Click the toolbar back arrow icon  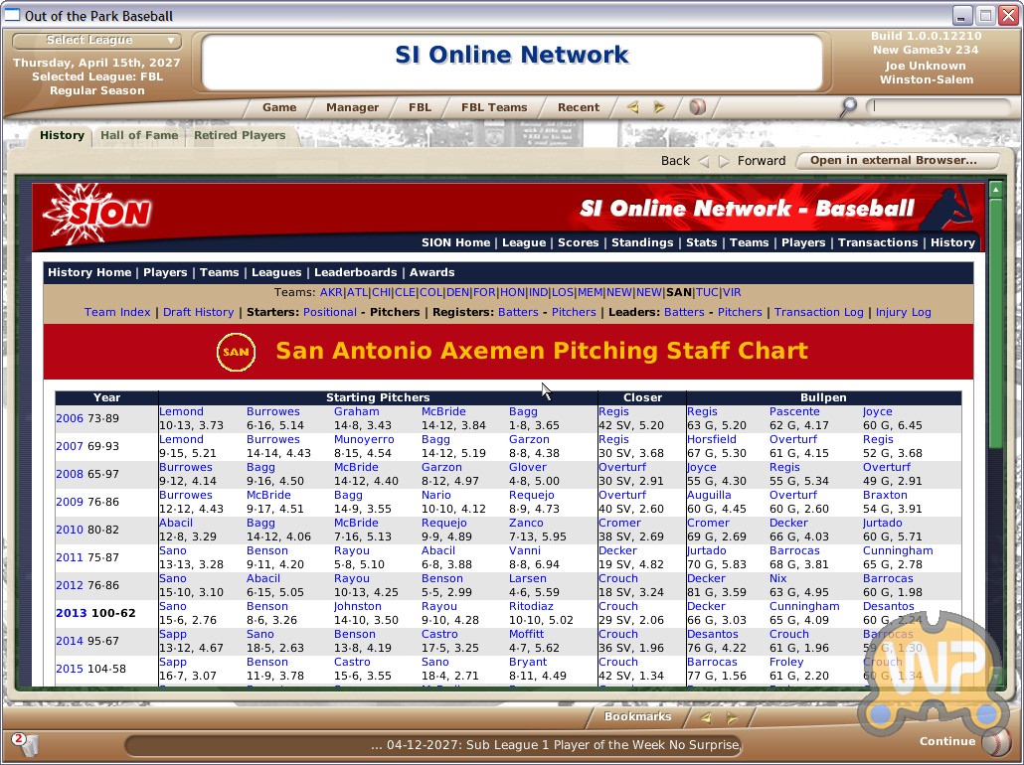click(632, 107)
